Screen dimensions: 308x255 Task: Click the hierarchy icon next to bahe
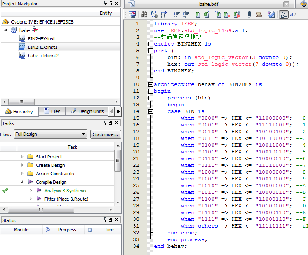[x=35, y=30]
